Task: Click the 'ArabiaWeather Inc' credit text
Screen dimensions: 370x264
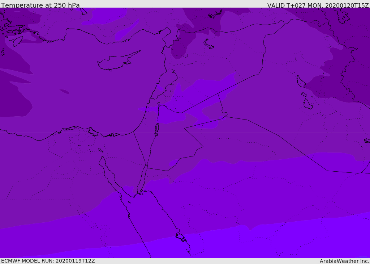Action: [x=344, y=261]
